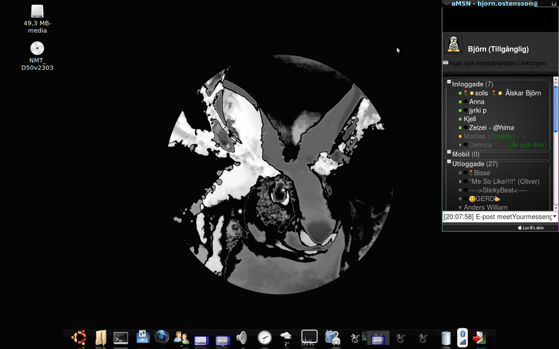Click the Utloggade (27) group label
Screen dimensions: 559x349
coord(475,164)
